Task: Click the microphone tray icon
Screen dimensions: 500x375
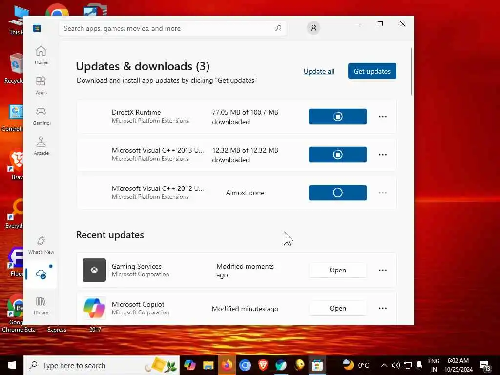Action: click(419, 365)
